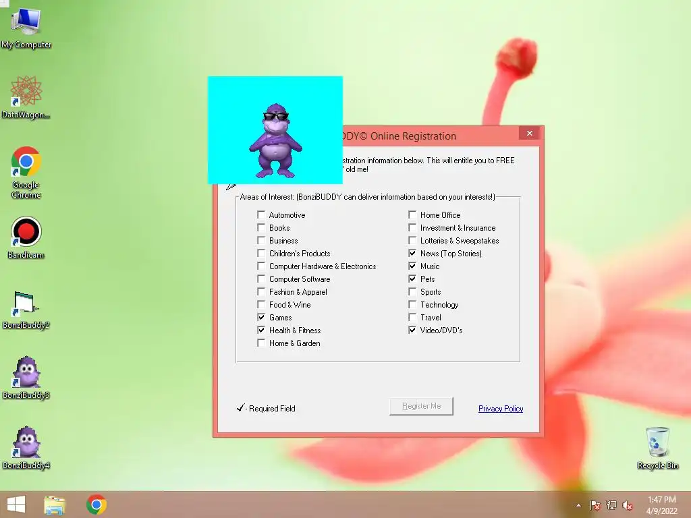Open the Action Center flag icon

[595, 505]
